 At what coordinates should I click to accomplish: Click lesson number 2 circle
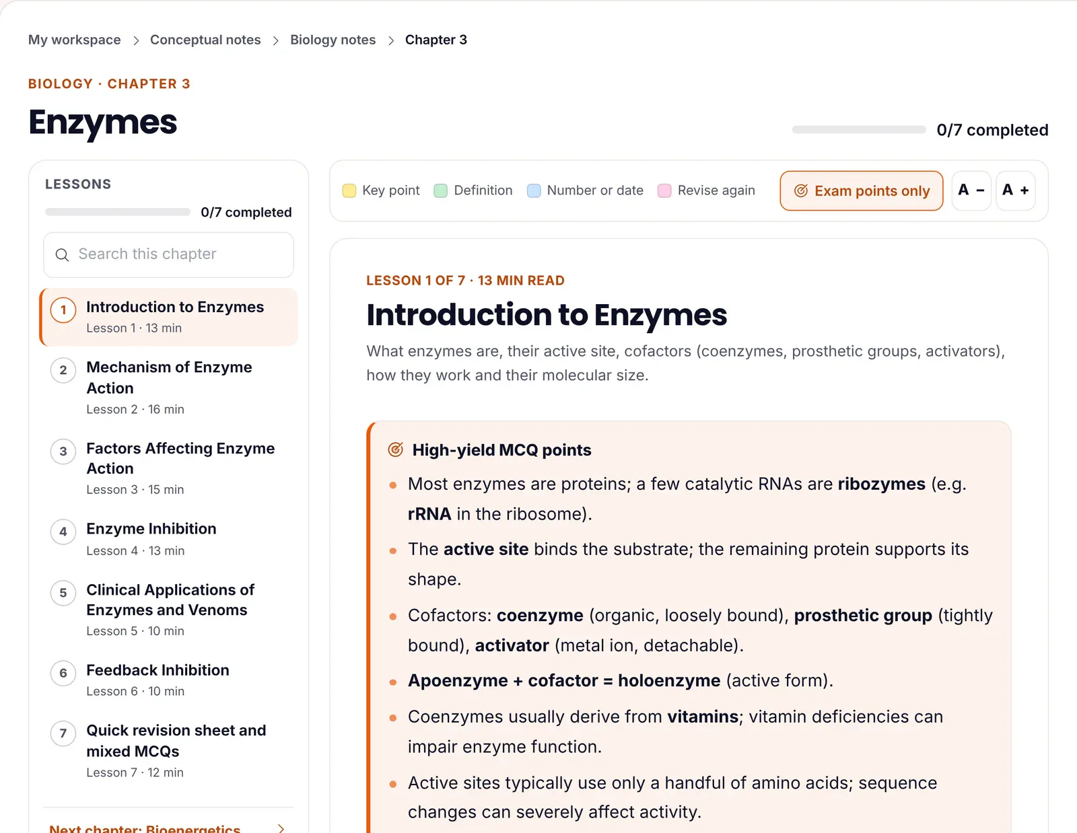click(63, 370)
